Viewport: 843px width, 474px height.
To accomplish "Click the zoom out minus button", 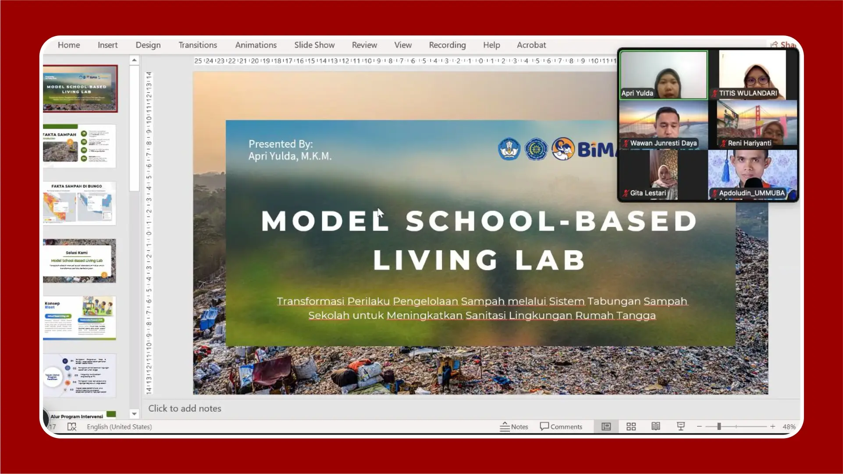I will (699, 427).
